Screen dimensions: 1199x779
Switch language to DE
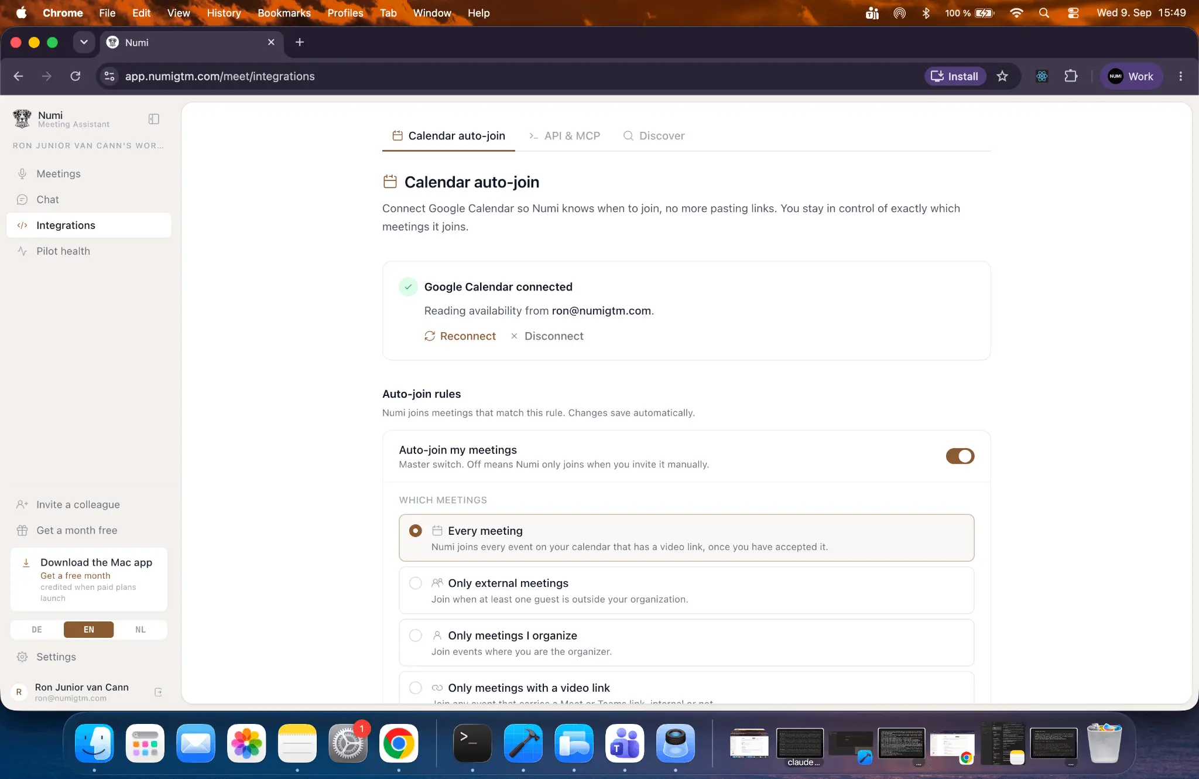click(x=37, y=630)
